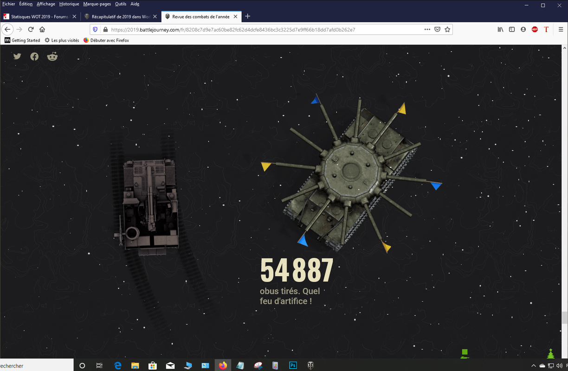Viewport: 568px width, 371px height.
Task: Open World of Tanks from taskbar
Action: coord(310,365)
